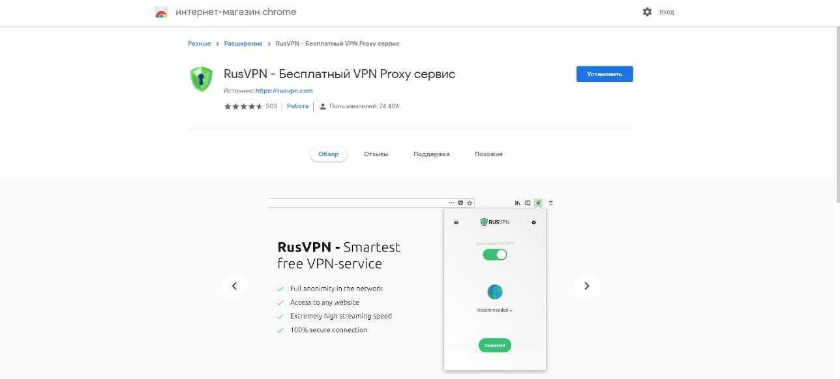Switch to the Отзывы tab

pyautogui.click(x=376, y=154)
